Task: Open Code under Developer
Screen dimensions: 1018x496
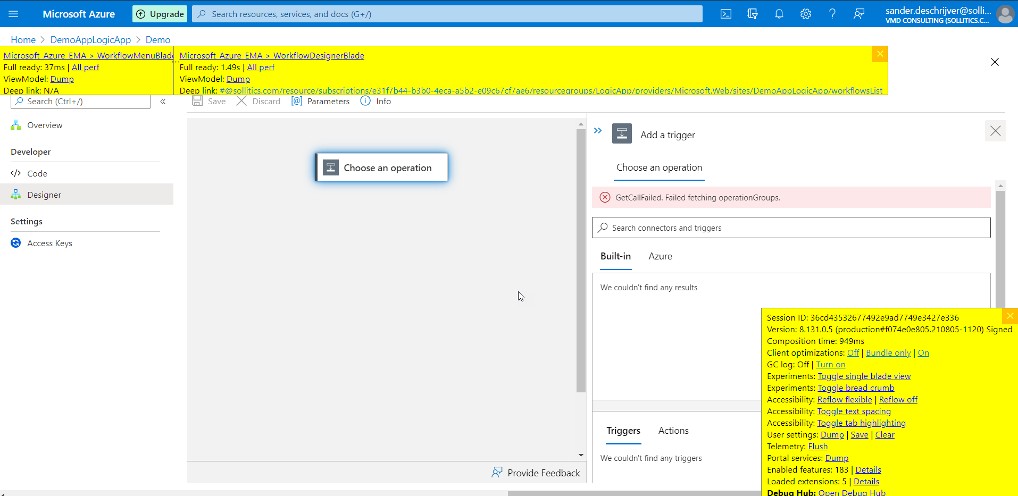Action: 37,174
